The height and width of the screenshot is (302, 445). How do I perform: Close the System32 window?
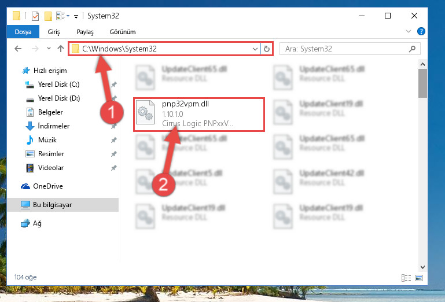[414, 16]
